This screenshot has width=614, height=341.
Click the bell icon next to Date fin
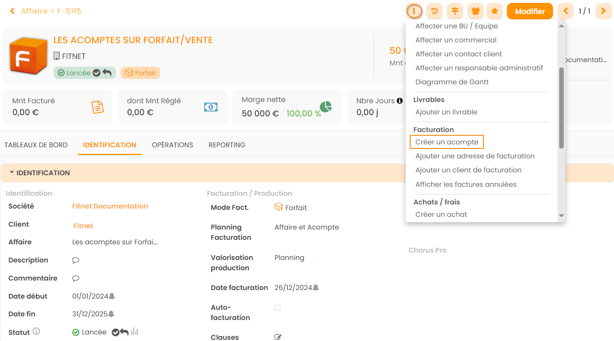pyautogui.click(x=111, y=314)
